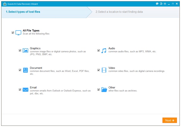Click the Graphics picture icon
181x127 pixels.
[25, 50]
